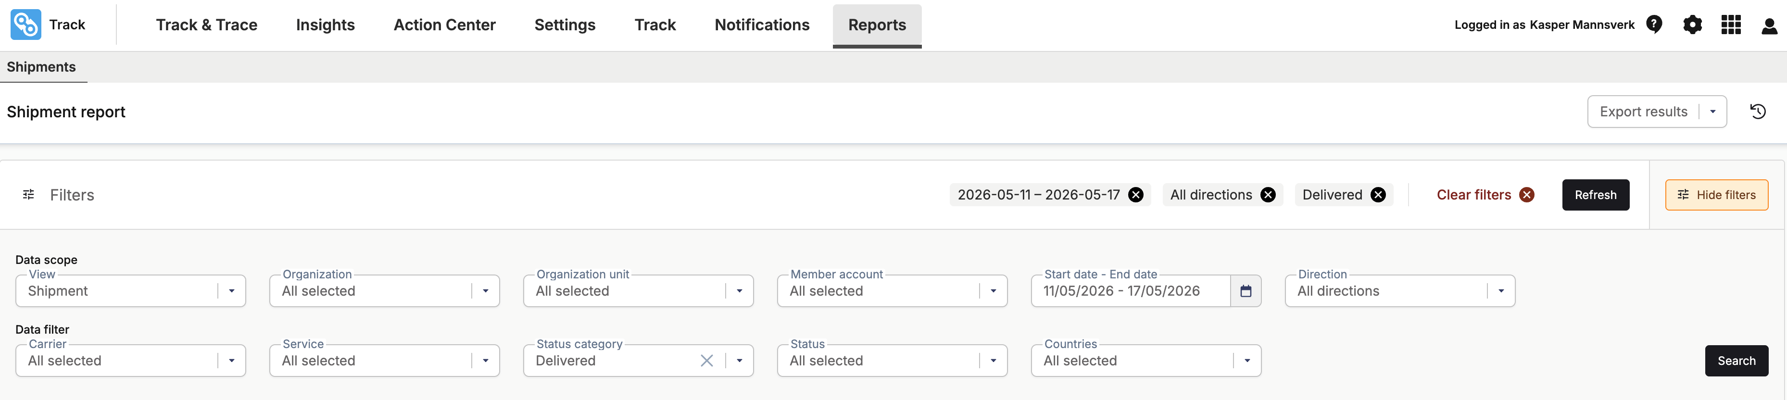Image resolution: width=1787 pixels, height=400 pixels.
Task: Open report history clock icon
Action: 1758,112
